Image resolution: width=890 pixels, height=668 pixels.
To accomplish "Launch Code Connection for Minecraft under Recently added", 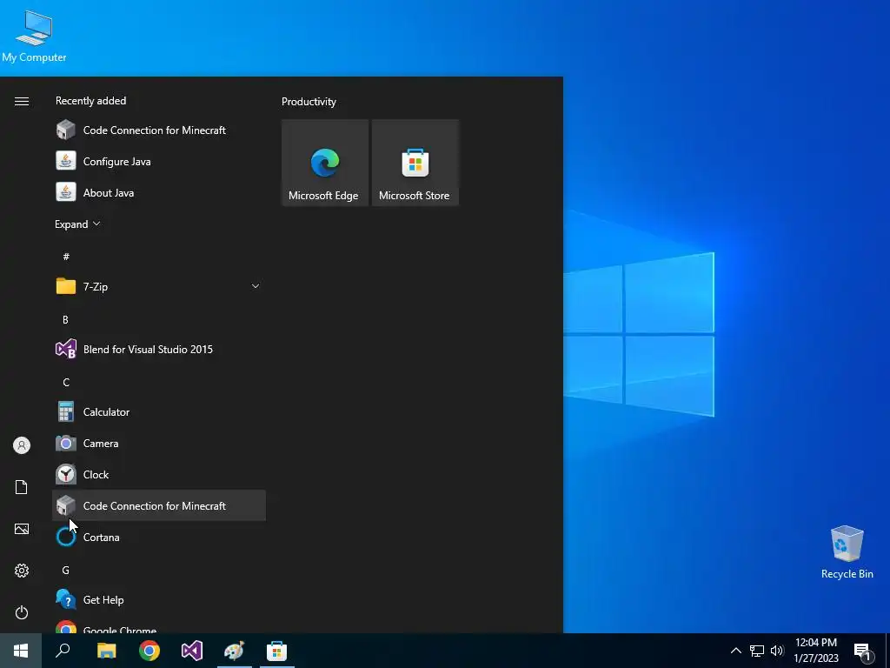I will (x=159, y=130).
